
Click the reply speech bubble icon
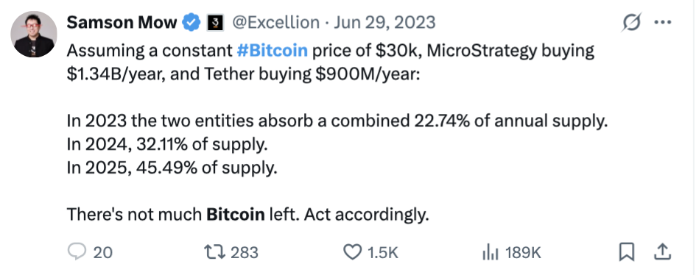coord(77,252)
